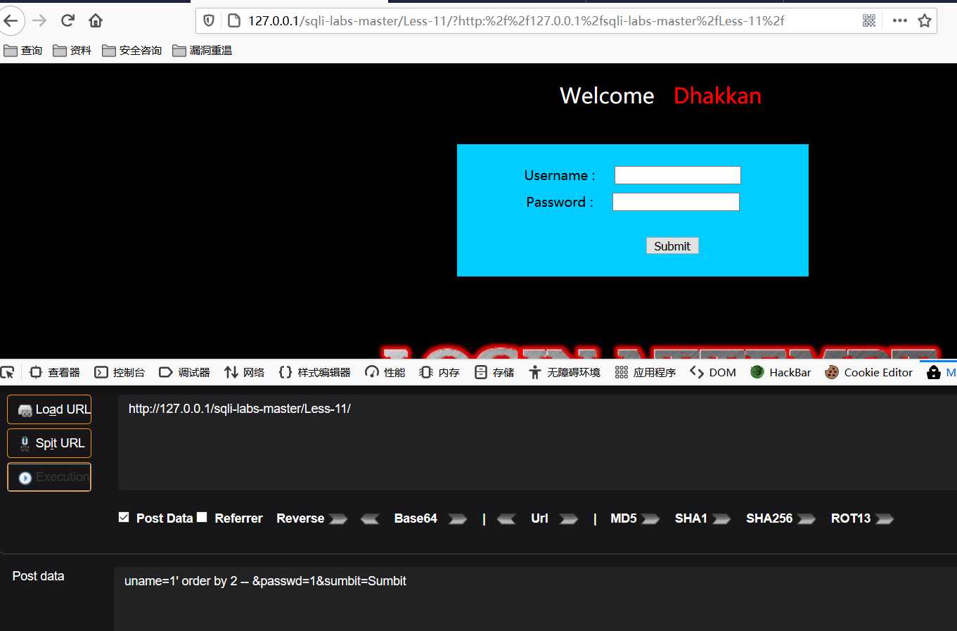The image size is (957, 631).
Task: Open the 查询 bookmarks folder
Action: [x=23, y=50]
